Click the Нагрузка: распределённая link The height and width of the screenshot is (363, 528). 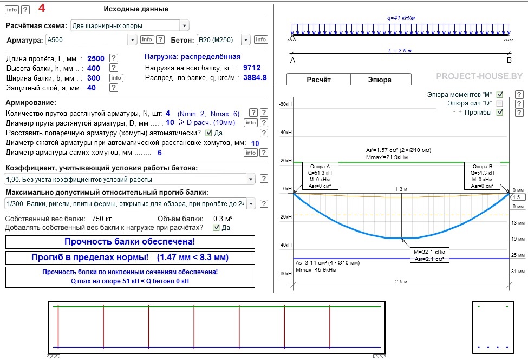(192, 56)
